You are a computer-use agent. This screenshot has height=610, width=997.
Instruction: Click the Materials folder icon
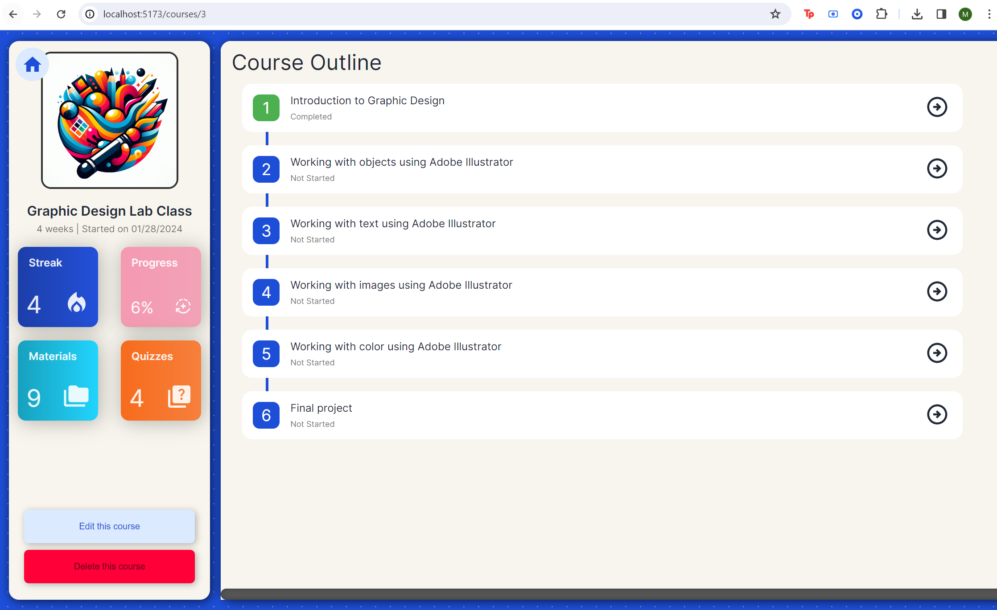click(x=76, y=396)
